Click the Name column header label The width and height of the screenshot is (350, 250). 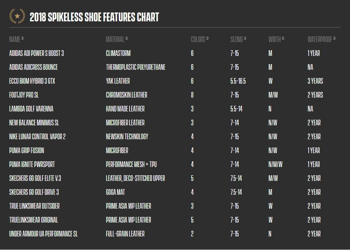point(15,39)
